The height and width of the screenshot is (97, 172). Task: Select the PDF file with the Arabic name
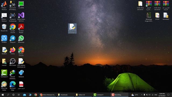[21, 85]
